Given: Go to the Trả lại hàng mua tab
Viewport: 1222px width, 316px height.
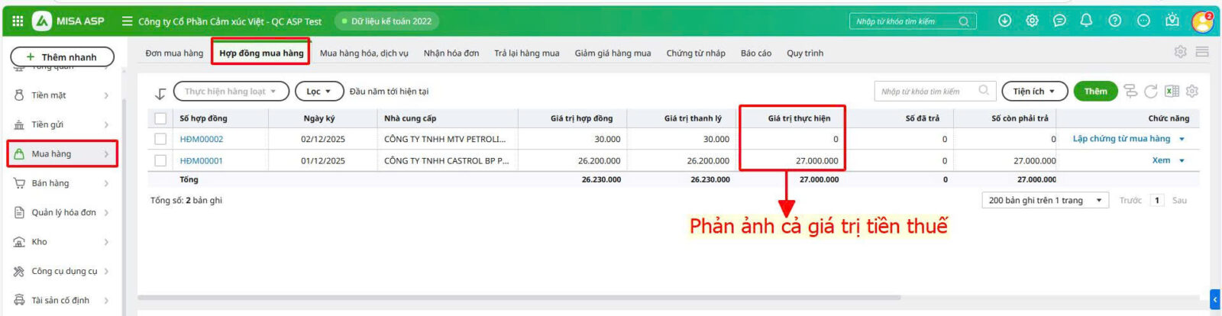Looking at the screenshot, I should [x=526, y=53].
